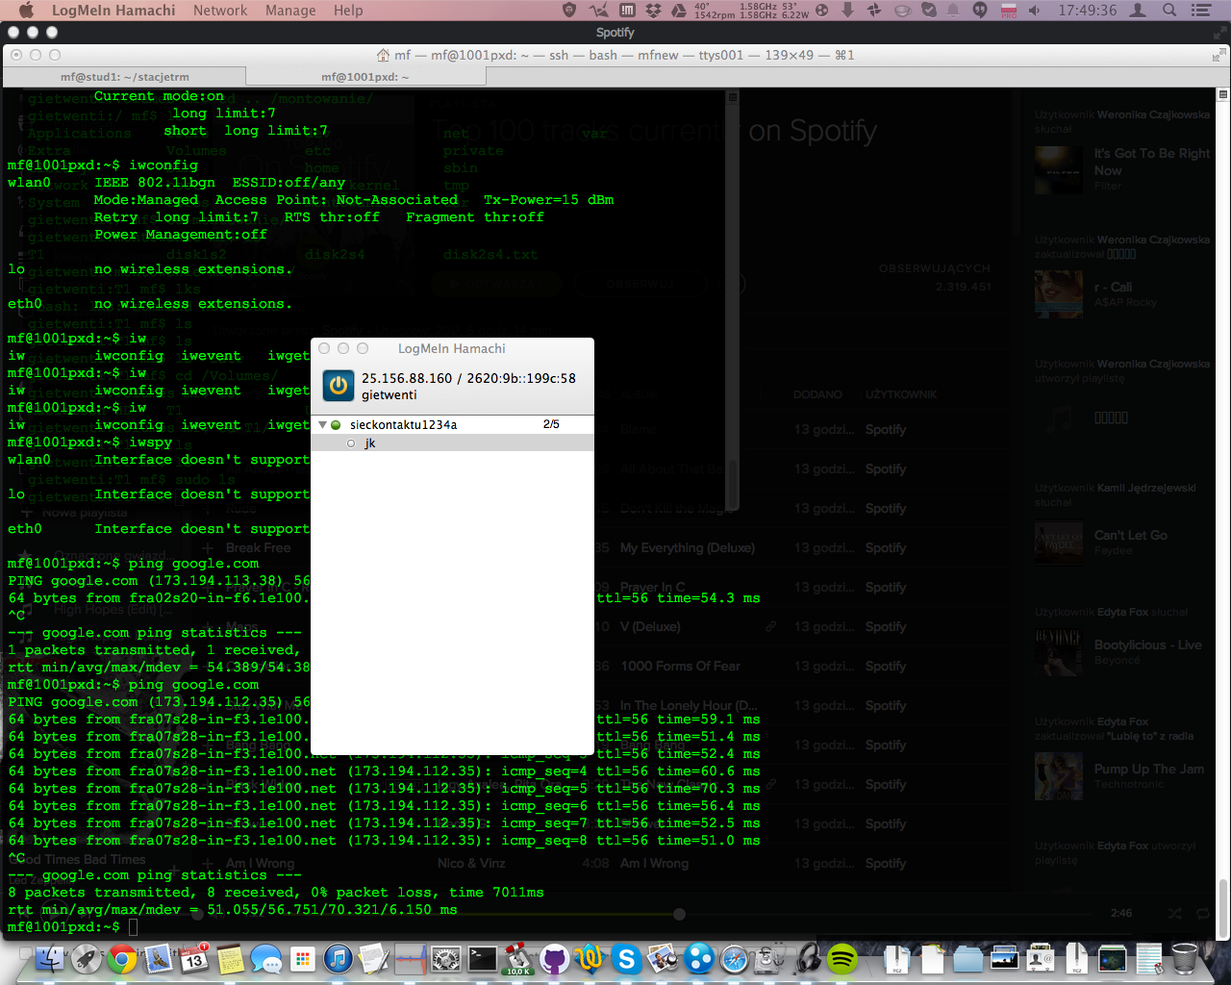Image resolution: width=1231 pixels, height=985 pixels.
Task: Click the Google Drive menu bar icon
Action: coord(678,11)
